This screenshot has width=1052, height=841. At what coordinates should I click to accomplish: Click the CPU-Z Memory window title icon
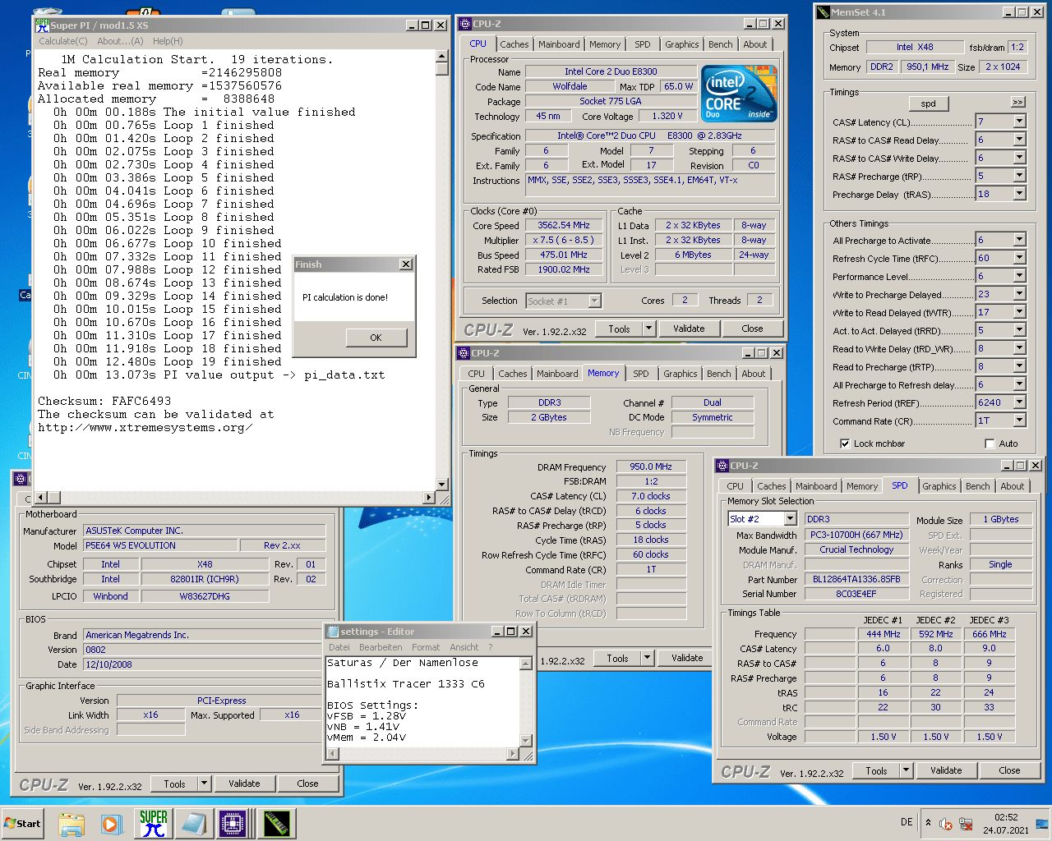pyautogui.click(x=464, y=353)
